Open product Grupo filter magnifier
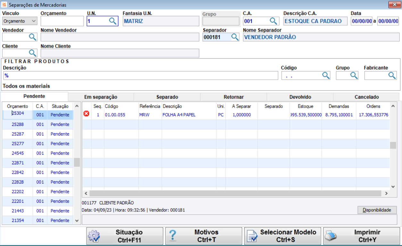 click(x=354, y=76)
